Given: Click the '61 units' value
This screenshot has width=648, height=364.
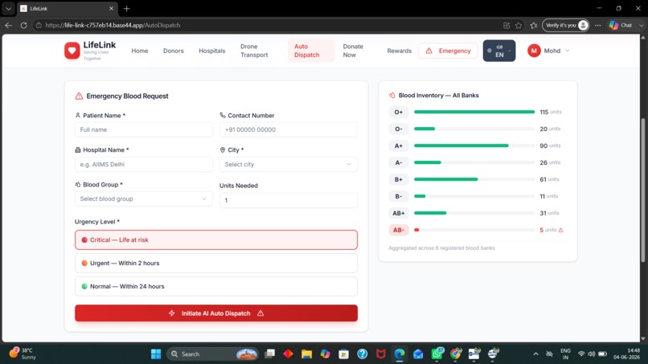Looking at the screenshot, I should click(x=549, y=179).
